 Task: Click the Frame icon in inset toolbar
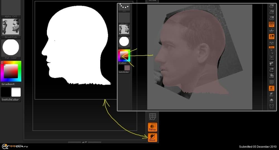(x=271, y=57)
